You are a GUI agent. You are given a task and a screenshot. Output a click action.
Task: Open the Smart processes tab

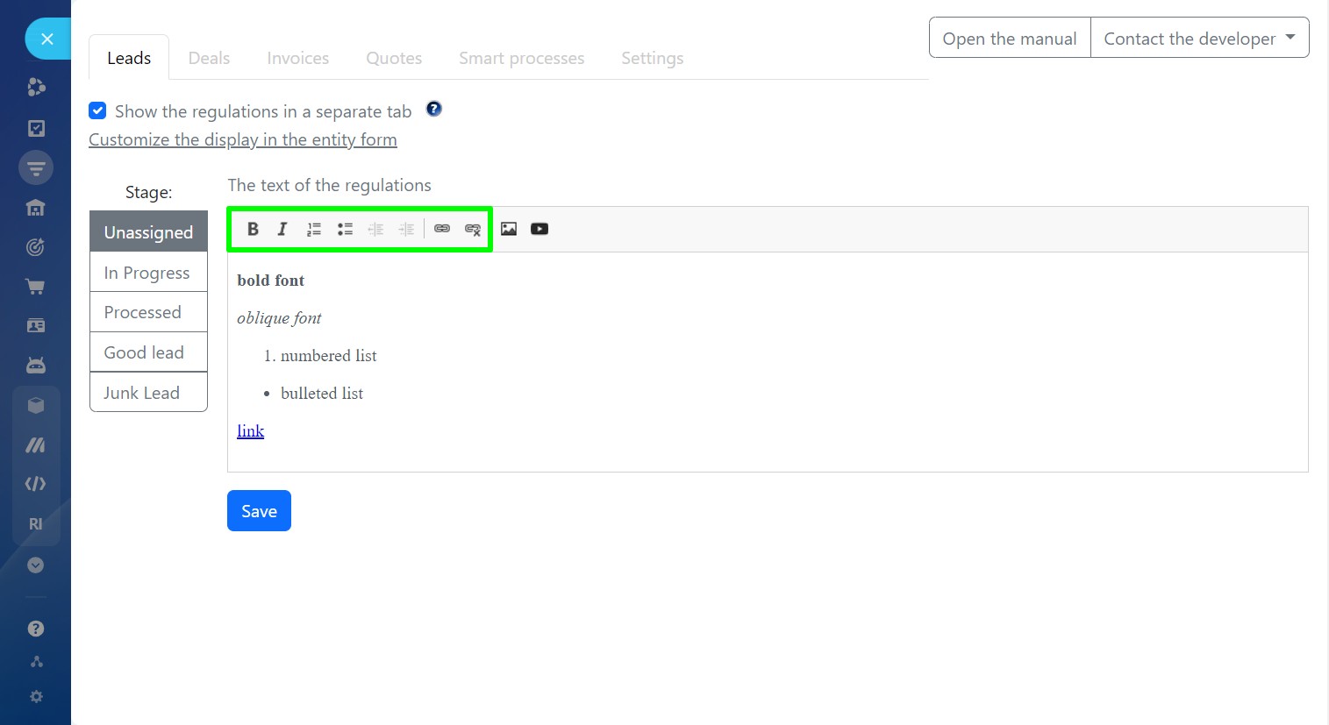(x=521, y=59)
